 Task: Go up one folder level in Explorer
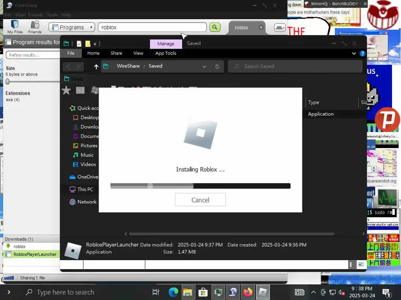96,66
